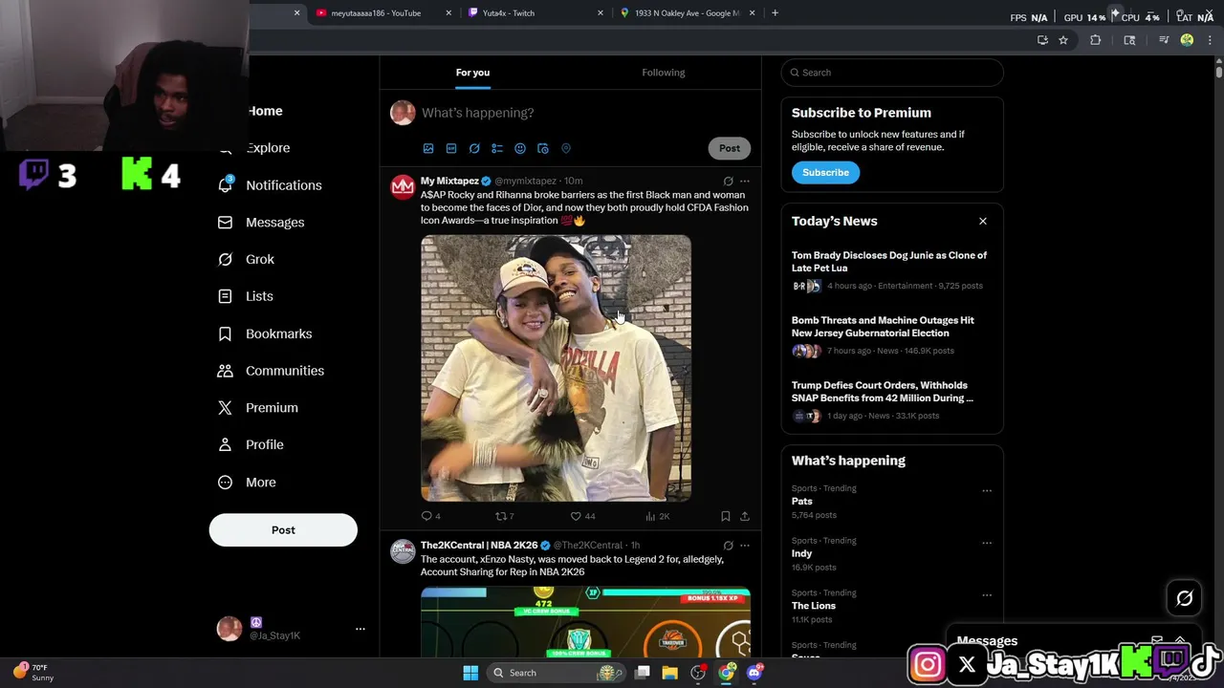The height and width of the screenshot is (688, 1224).
Task: Open options for the Indy trend
Action: (987, 543)
